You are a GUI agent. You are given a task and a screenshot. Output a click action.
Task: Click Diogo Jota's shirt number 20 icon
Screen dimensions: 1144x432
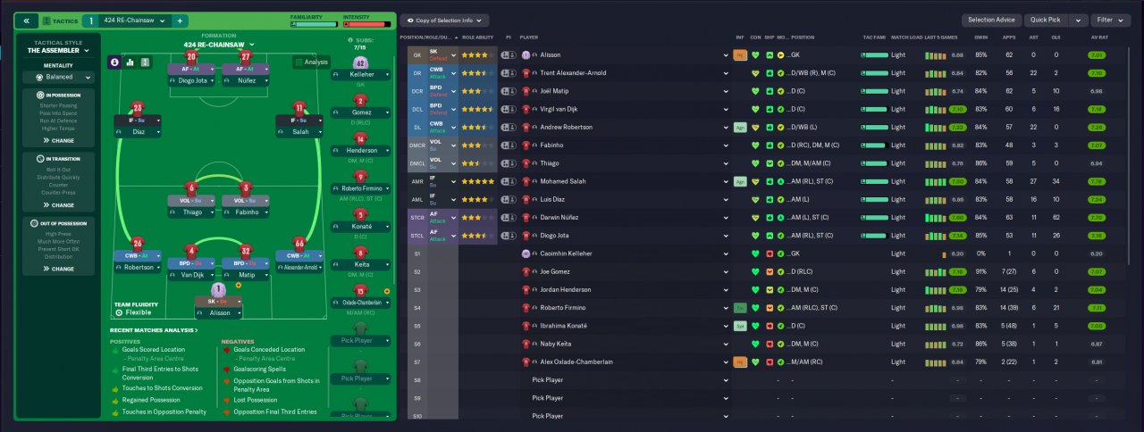point(191,57)
